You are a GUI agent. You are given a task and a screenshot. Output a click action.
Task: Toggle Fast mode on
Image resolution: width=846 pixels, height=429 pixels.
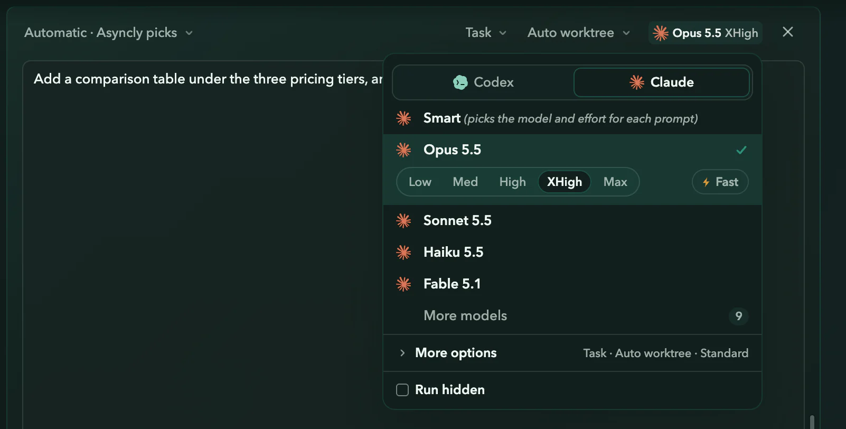pyautogui.click(x=720, y=182)
